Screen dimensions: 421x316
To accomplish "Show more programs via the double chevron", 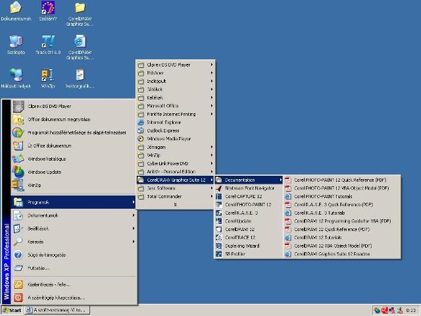I will click(x=175, y=205).
